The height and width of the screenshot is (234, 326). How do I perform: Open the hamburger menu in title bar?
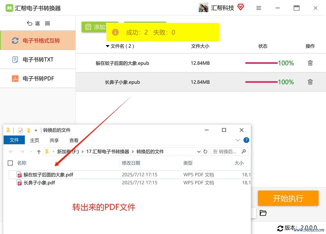coord(259,8)
